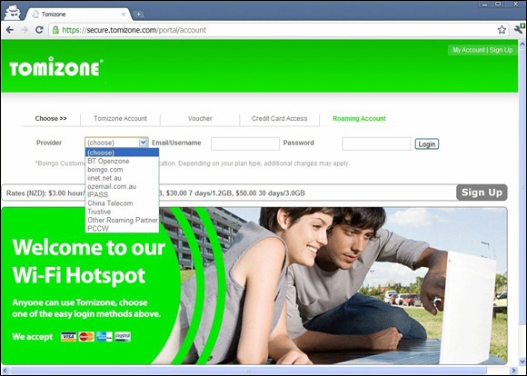
Task: Click the Tomizone logo
Action: [56, 66]
